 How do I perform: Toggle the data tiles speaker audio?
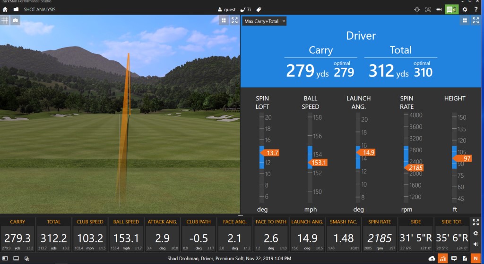(x=475, y=244)
